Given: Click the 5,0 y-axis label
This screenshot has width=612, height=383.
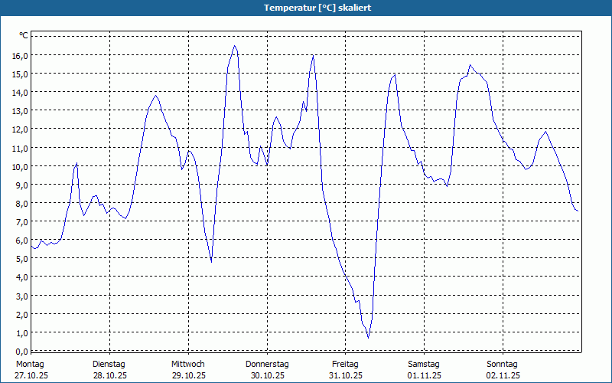Looking at the screenshot, I should pyautogui.click(x=22, y=259).
